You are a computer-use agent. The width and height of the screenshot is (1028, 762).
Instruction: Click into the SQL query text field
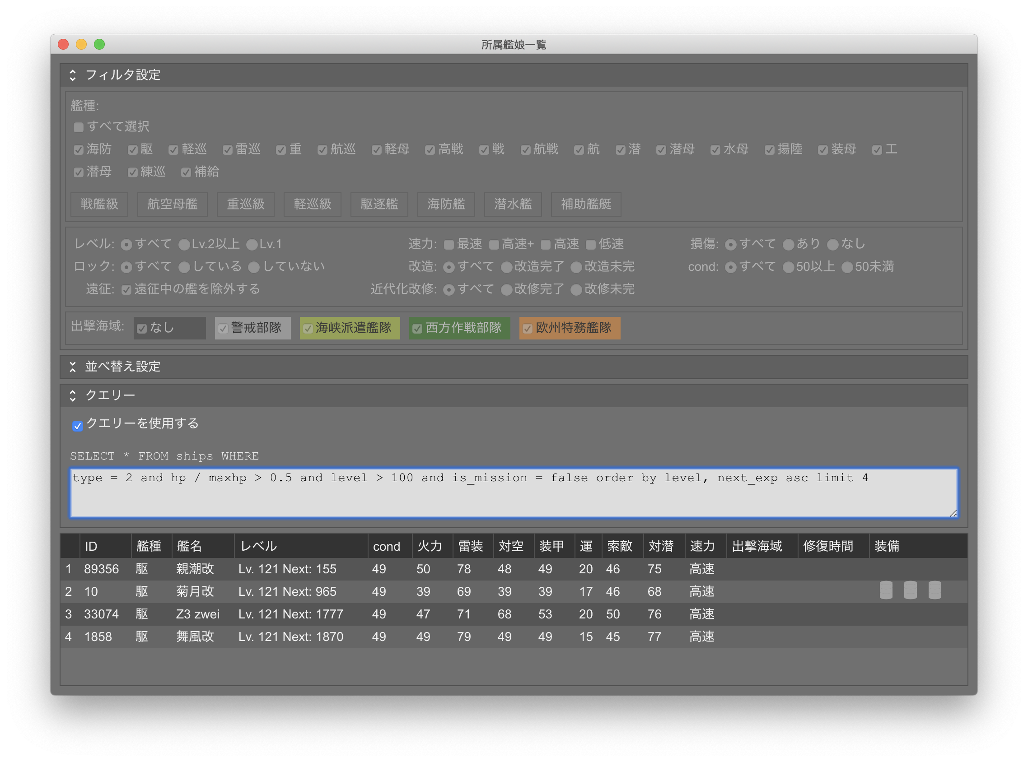513,493
